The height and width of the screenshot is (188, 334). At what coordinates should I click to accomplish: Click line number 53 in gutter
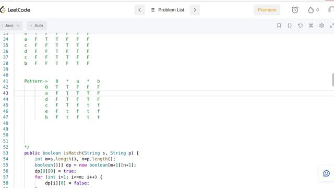(6, 153)
